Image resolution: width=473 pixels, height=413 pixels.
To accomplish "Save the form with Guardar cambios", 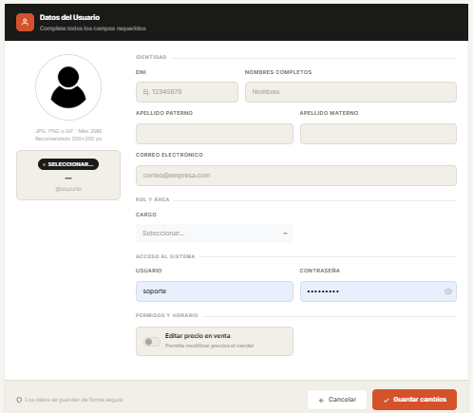I will click(414, 400).
